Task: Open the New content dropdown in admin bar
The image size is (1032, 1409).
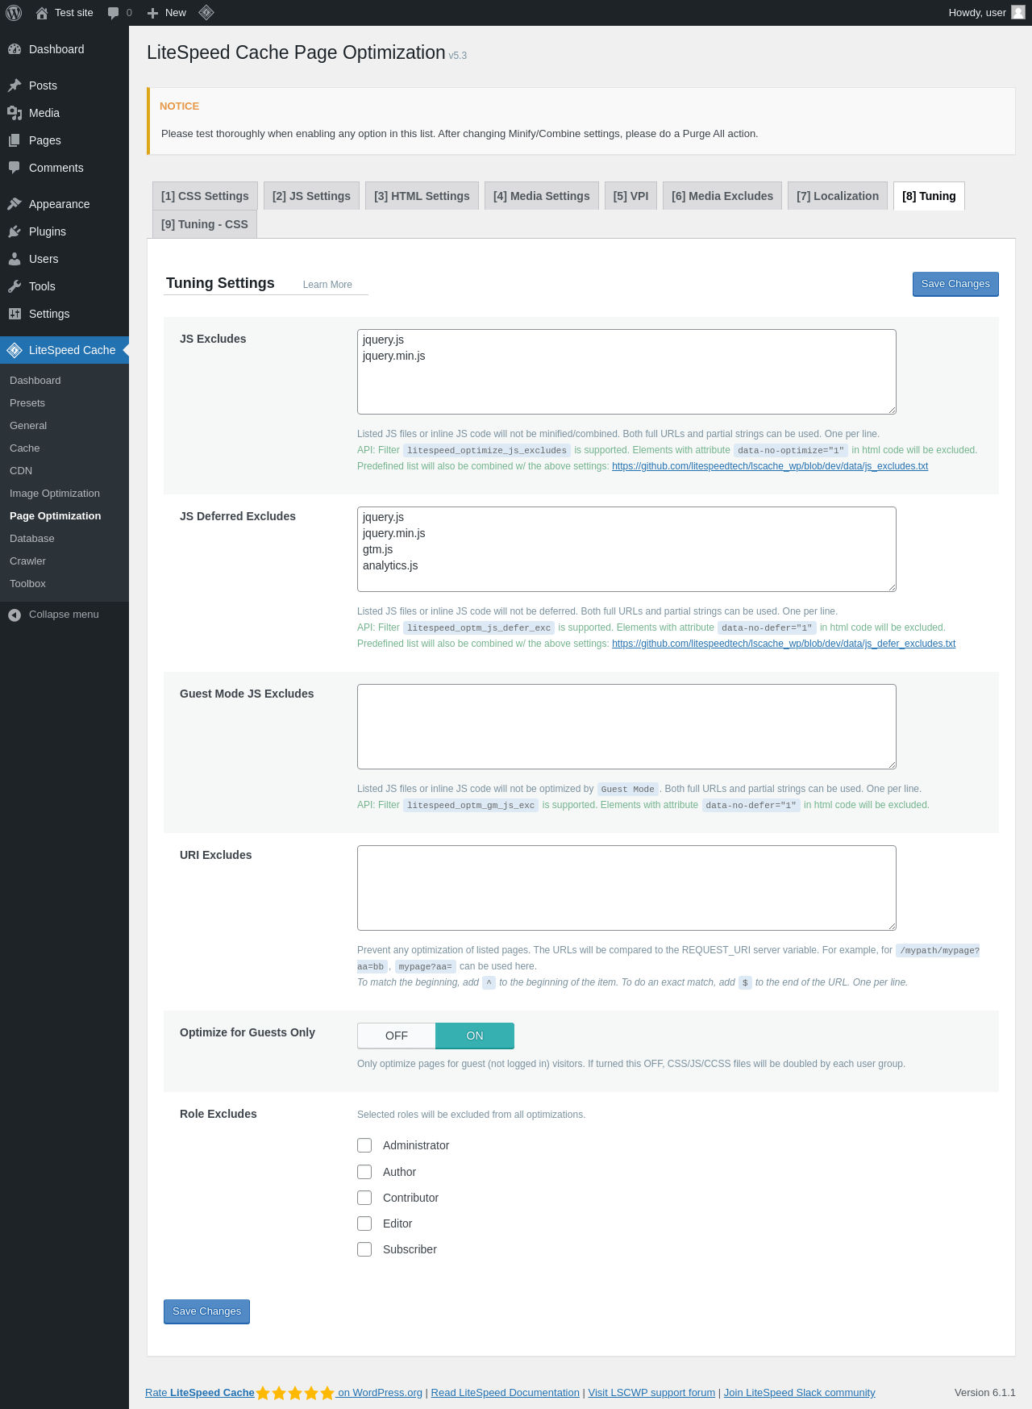Action: 167,13
